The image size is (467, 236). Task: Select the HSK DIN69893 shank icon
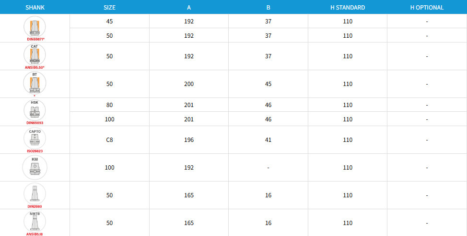pos(35,110)
